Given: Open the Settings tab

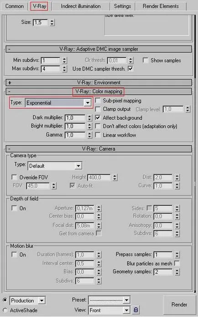Looking at the screenshot, I should 122,6.
